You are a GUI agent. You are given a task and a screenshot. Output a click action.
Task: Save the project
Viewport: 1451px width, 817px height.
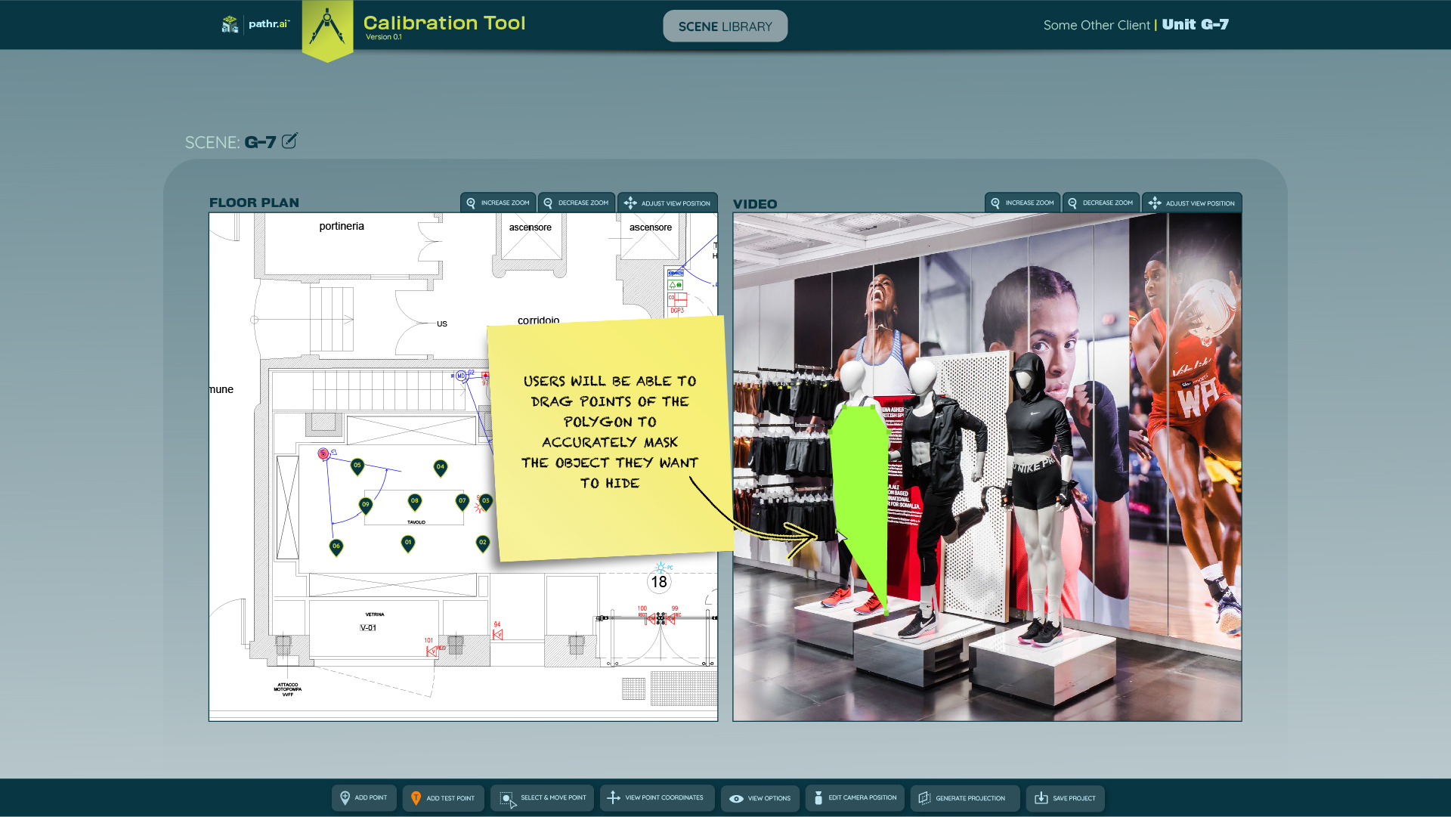pyautogui.click(x=1064, y=798)
